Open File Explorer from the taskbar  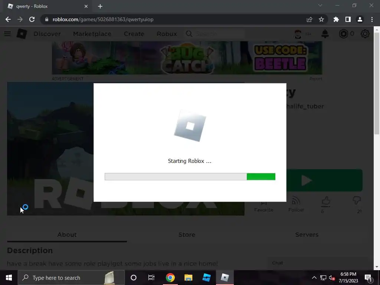(x=188, y=278)
